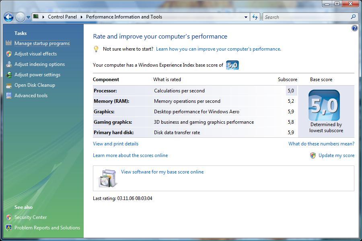Click Update my score link

pos(336,155)
